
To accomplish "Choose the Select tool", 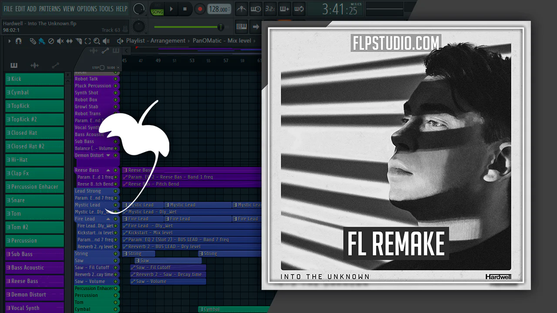I will [88, 41].
